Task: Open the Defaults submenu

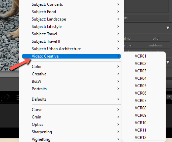Action: pyautogui.click(x=71, y=99)
